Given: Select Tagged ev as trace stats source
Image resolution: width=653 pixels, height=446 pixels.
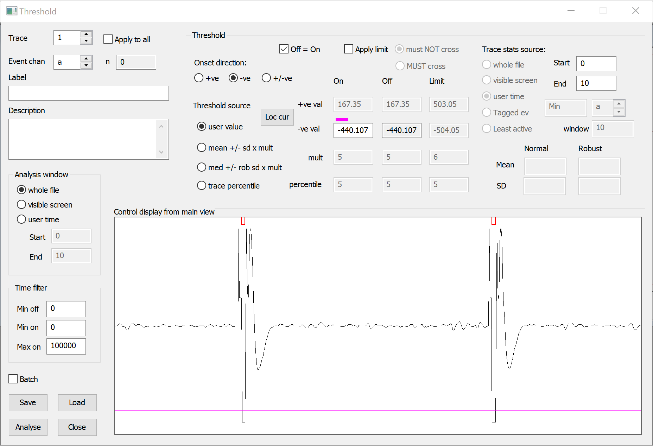Looking at the screenshot, I should click(x=487, y=112).
